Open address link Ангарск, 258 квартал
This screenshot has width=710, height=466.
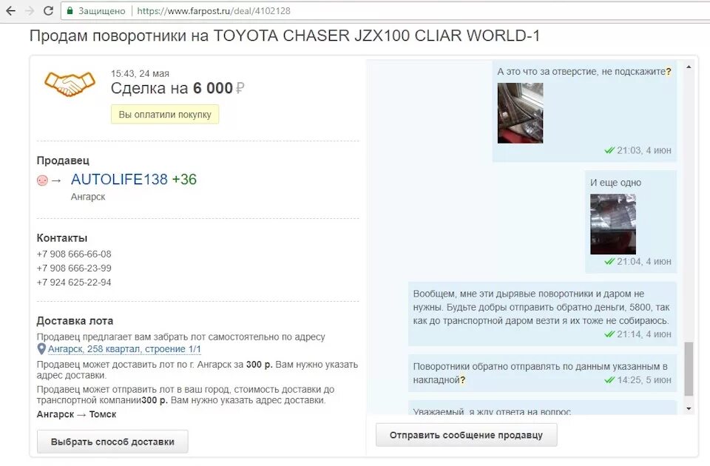coord(124,349)
